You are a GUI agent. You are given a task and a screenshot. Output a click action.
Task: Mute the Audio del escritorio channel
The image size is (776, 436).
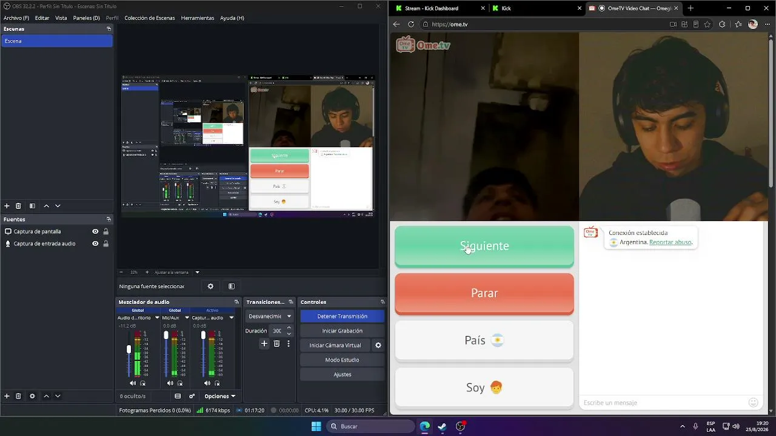click(133, 383)
